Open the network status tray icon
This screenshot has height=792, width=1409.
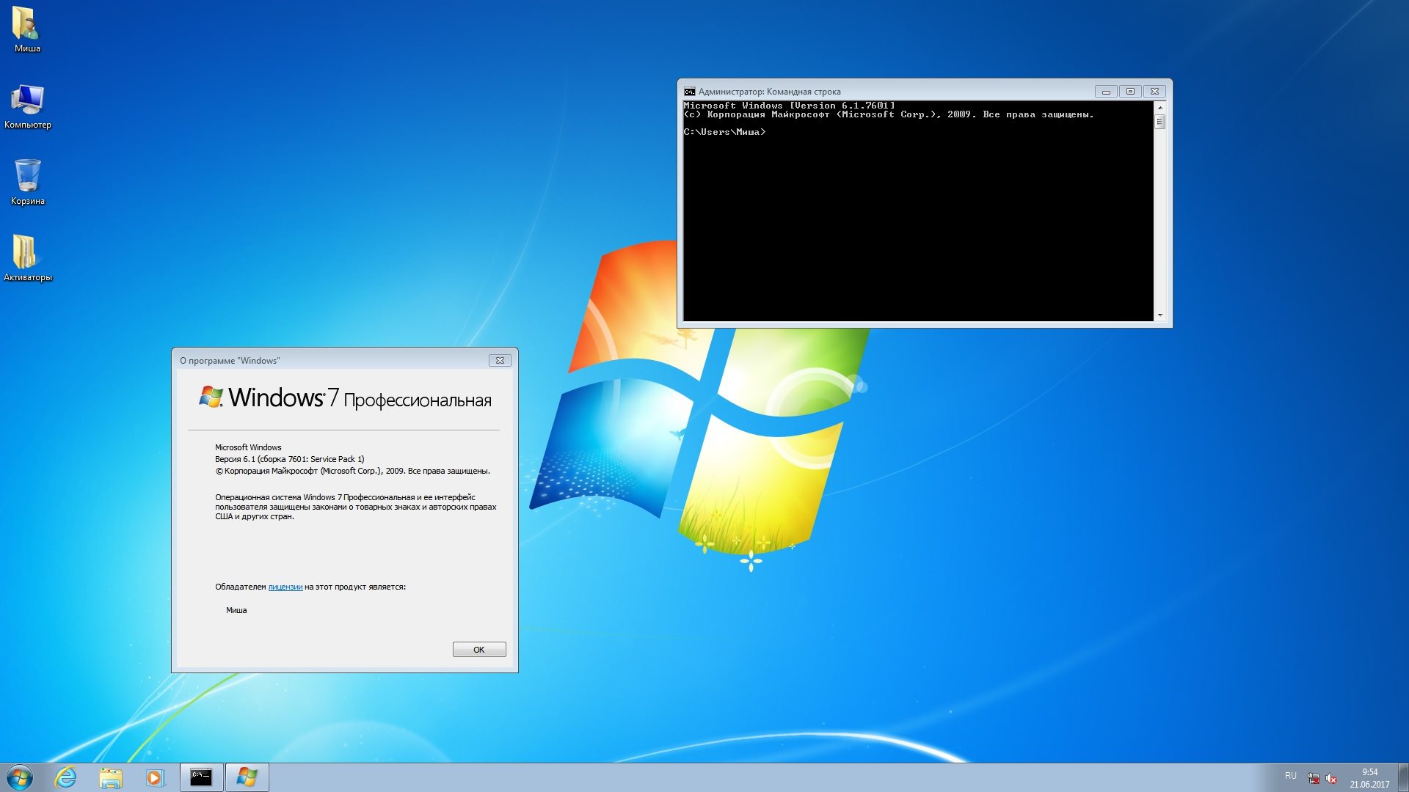[x=1314, y=778]
